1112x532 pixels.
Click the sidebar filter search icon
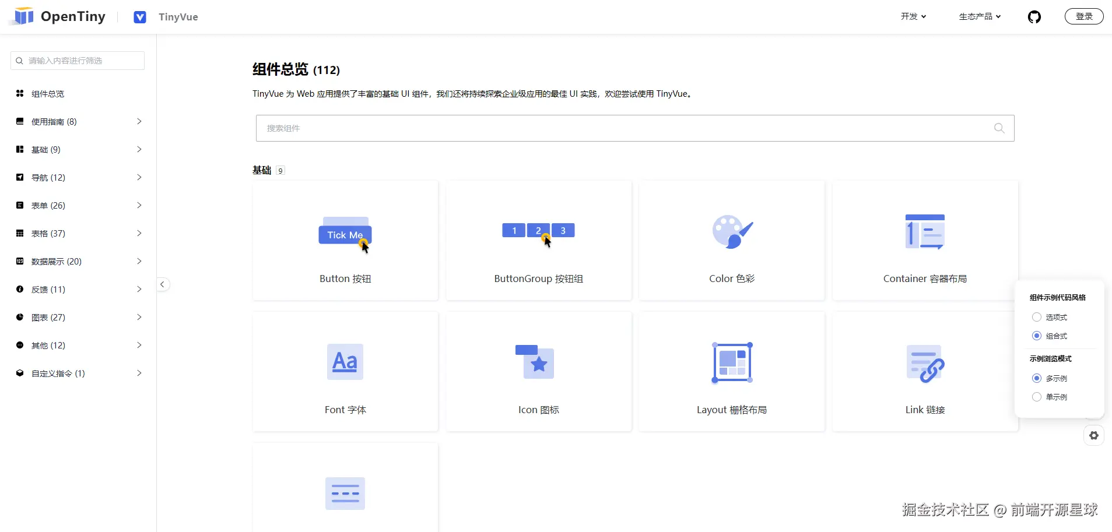[19, 61]
